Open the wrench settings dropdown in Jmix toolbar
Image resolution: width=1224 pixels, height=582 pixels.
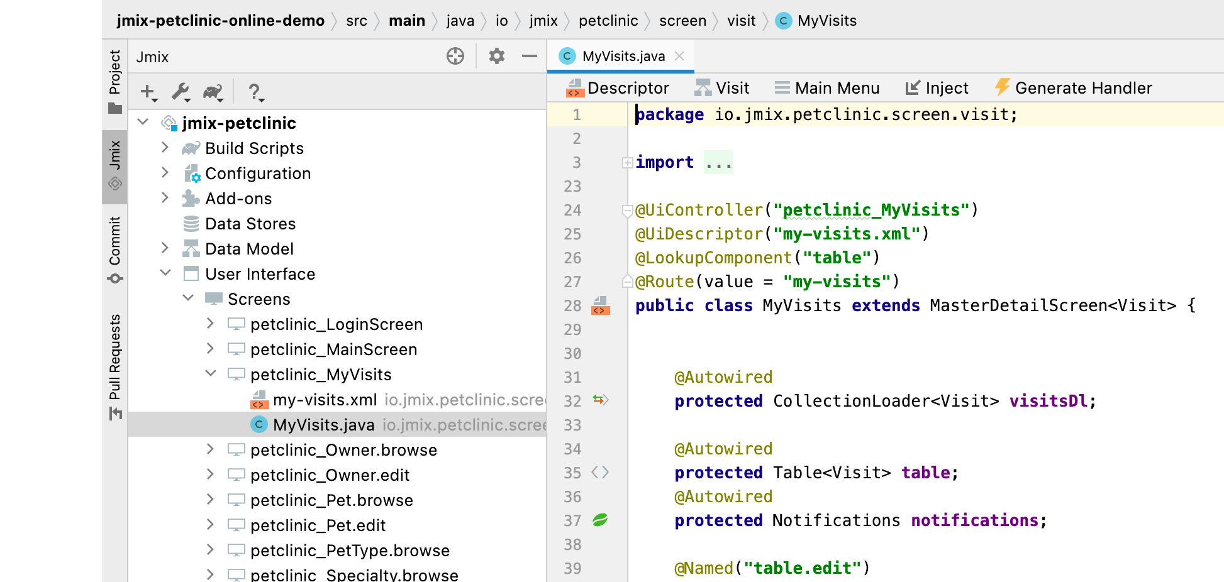tap(181, 92)
